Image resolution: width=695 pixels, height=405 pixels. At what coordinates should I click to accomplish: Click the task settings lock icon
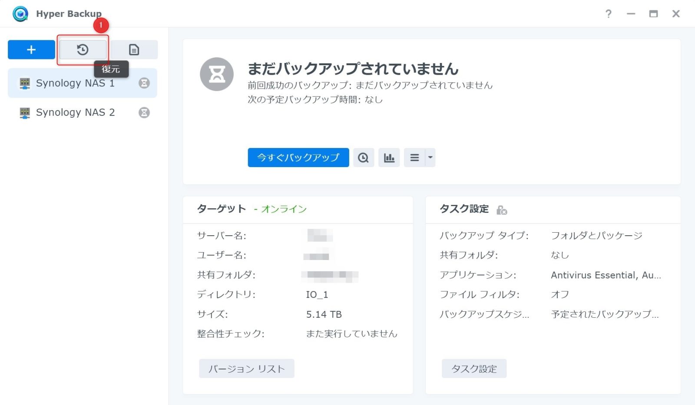pos(502,210)
